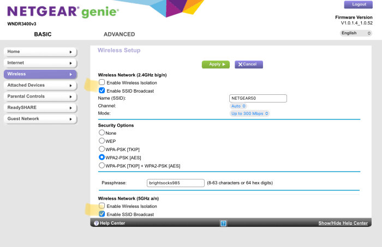The height and width of the screenshot is (247, 382).
Task: Click the arrow icon beside Internet
Action: (x=70, y=63)
